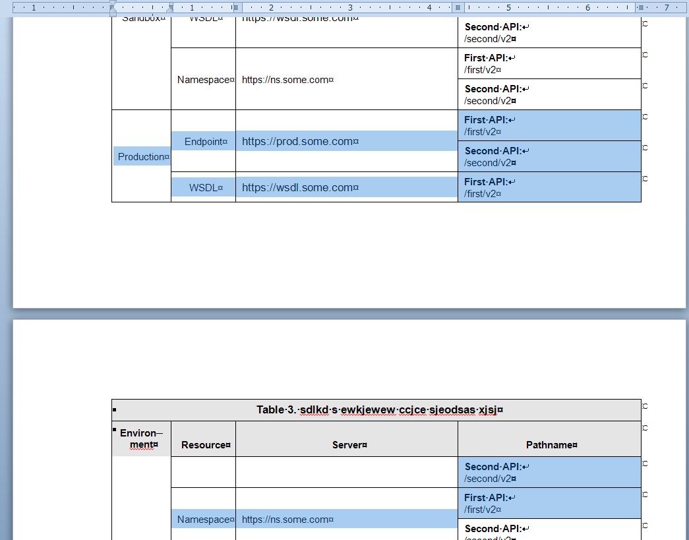Click the right indent marker on ruler
Image resolution: width=689 pixels, height=540 pixels.
170,8
